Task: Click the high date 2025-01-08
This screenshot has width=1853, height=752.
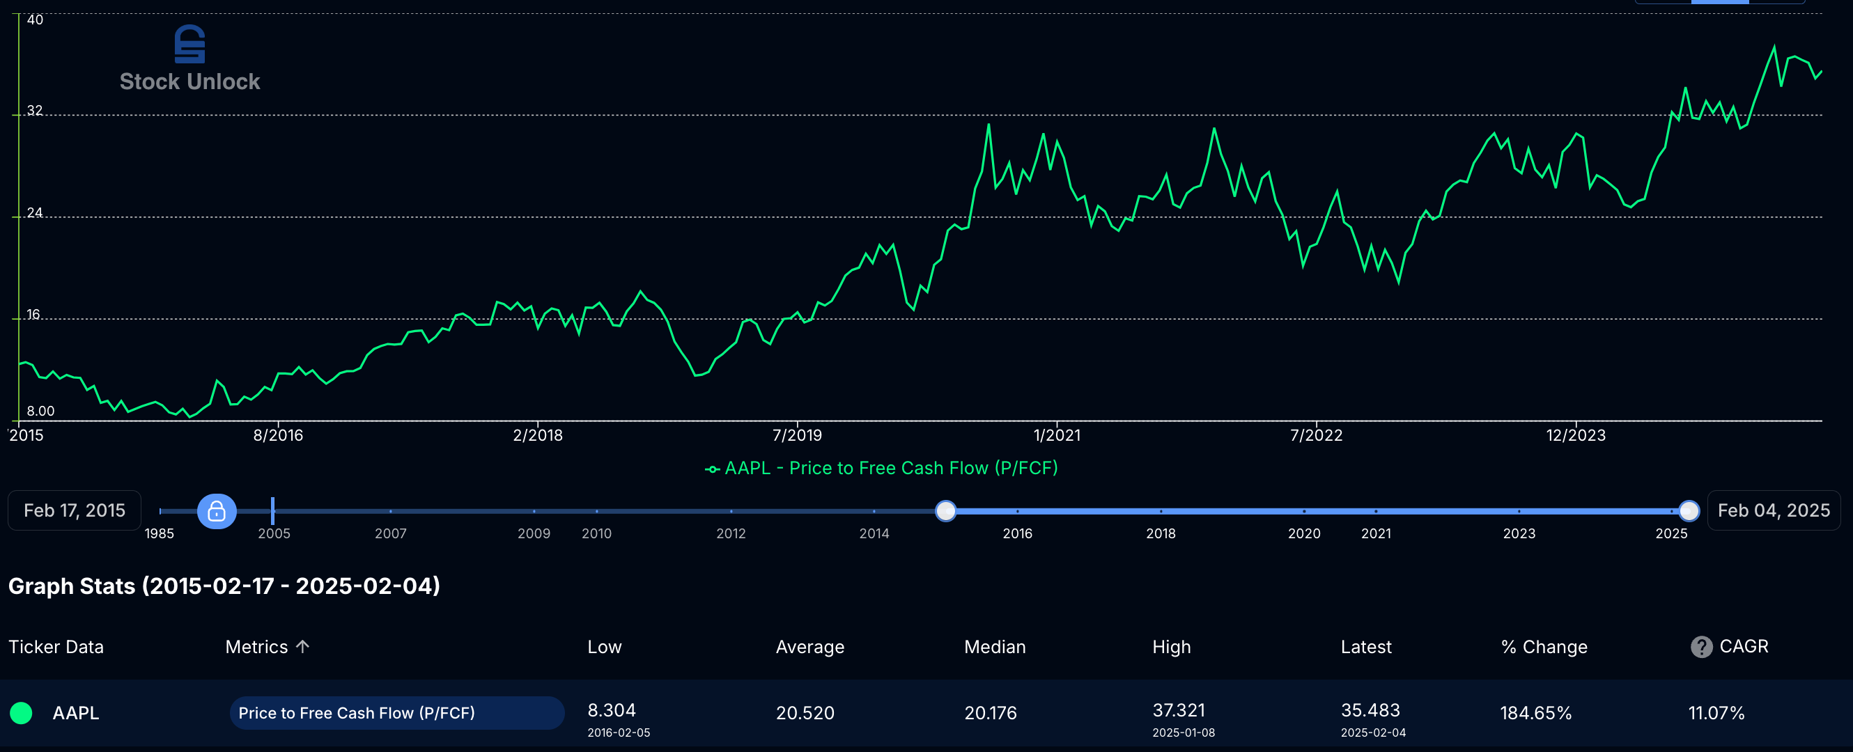Action: click(1184, 733)
